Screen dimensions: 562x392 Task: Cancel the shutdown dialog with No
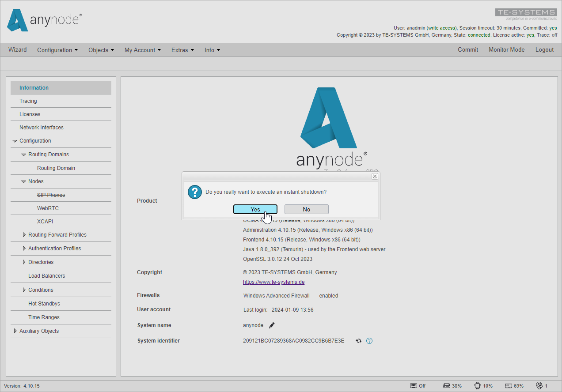pos(306,209)
